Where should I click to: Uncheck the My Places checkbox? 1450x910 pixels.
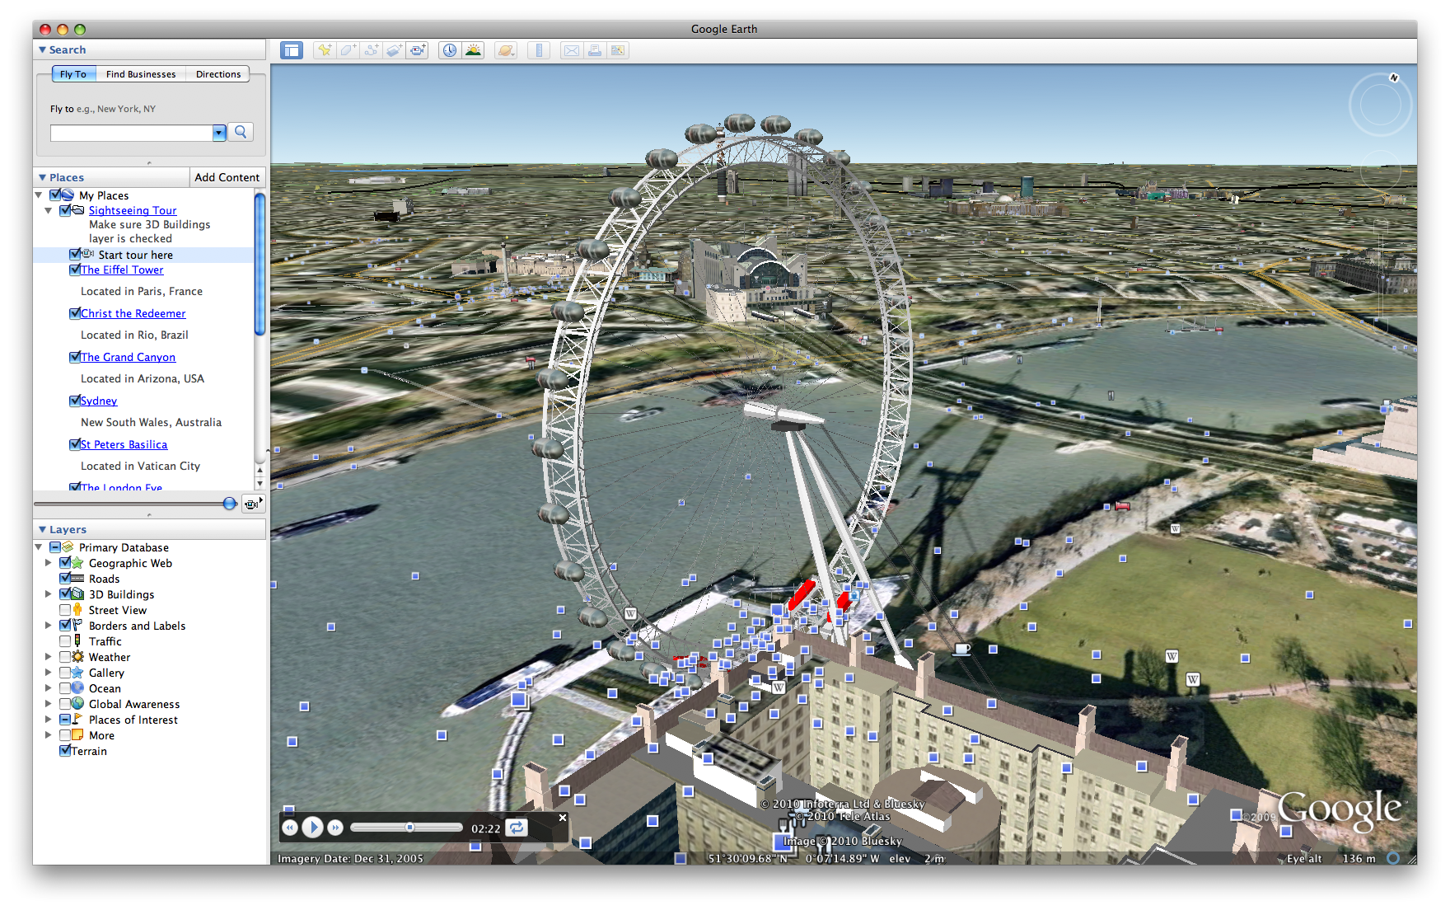(55, 195)
